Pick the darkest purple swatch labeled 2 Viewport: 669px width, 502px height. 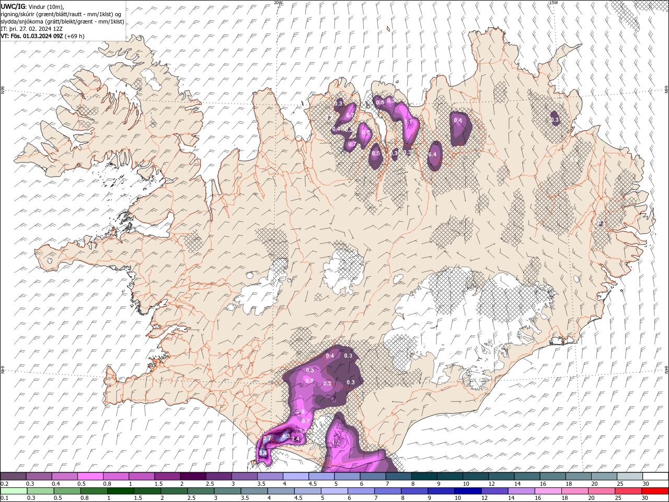[x=193, y=476]
